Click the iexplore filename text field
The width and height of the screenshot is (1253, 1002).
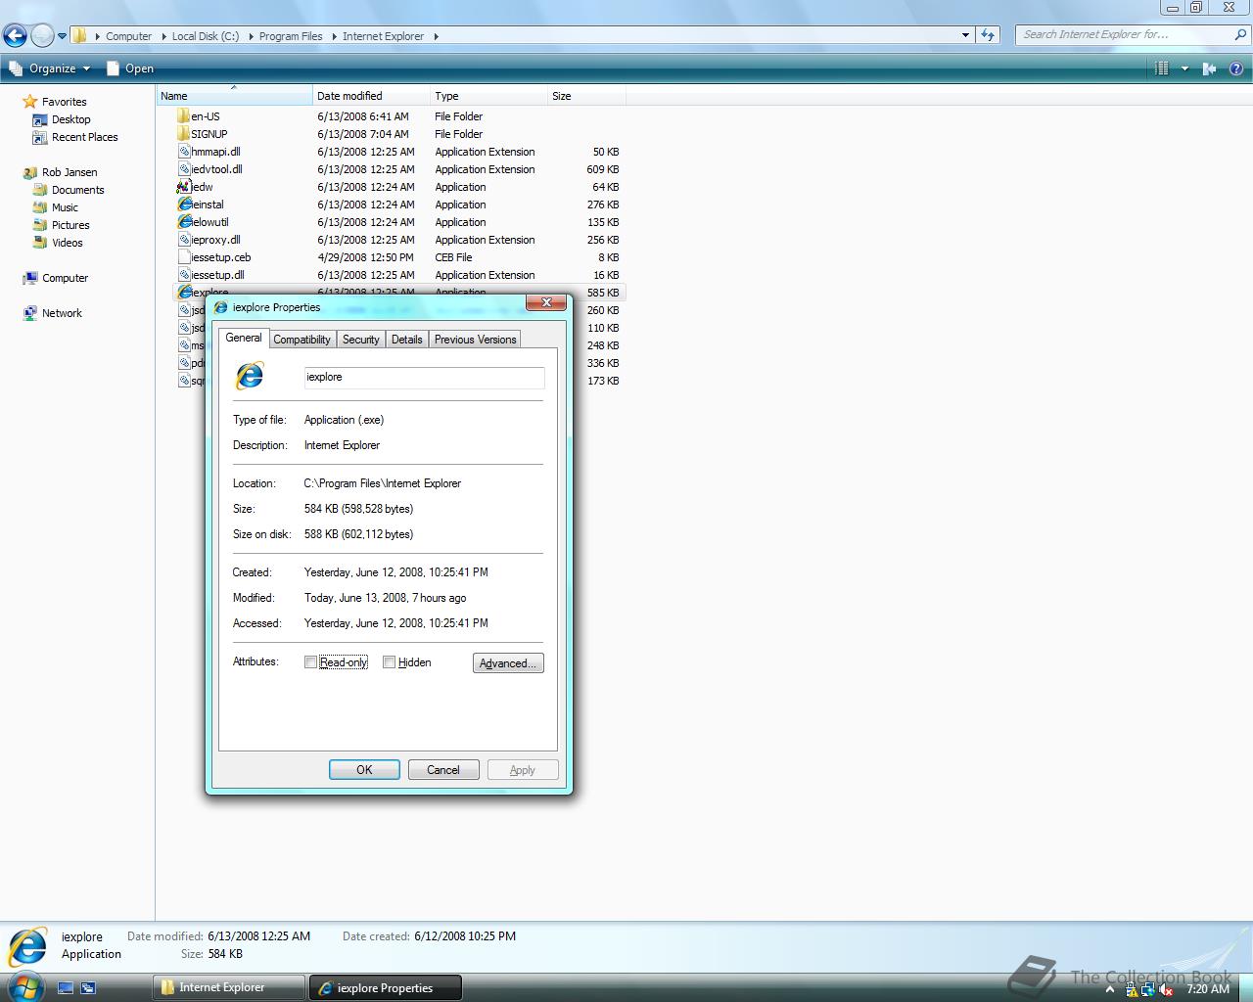pyautogui.click(x=424, y=377)
